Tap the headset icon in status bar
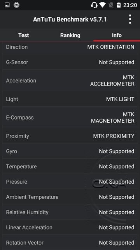Screen dimensions: 140x250 94,5
